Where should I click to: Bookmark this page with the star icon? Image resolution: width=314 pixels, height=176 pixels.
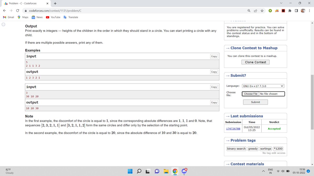(262, 10)
